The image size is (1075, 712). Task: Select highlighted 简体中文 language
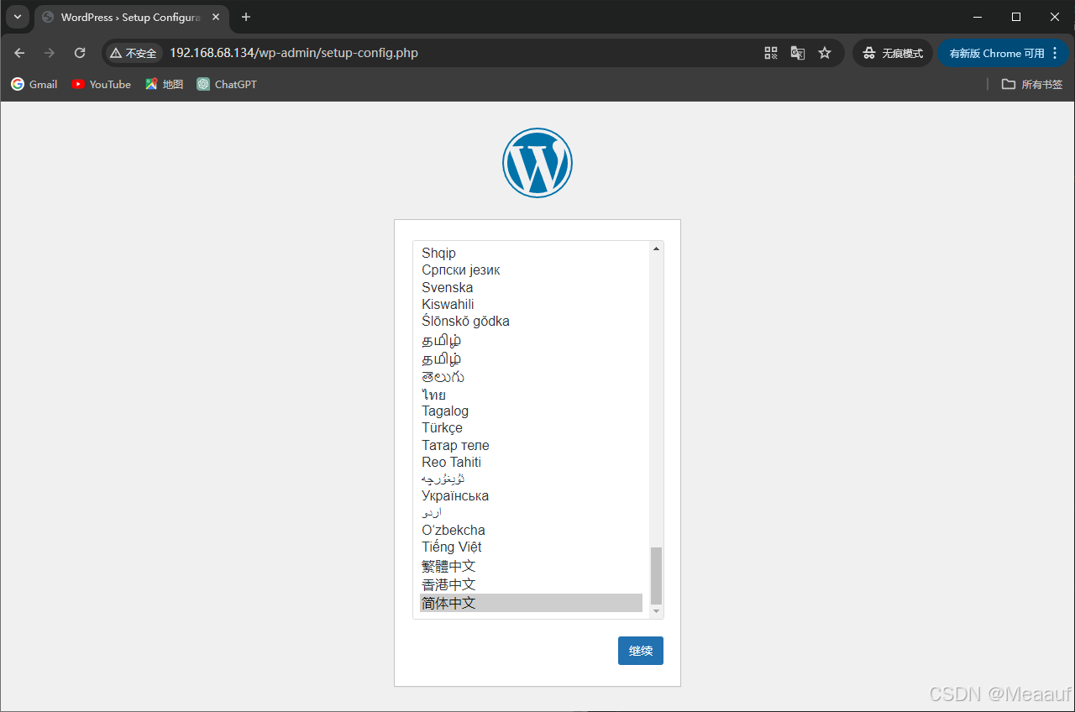pos(531,603)
